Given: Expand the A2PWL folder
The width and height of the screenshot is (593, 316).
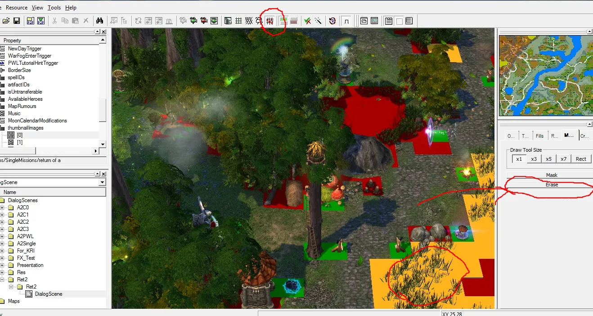Looking at the screenshot, I should point(2,236).
